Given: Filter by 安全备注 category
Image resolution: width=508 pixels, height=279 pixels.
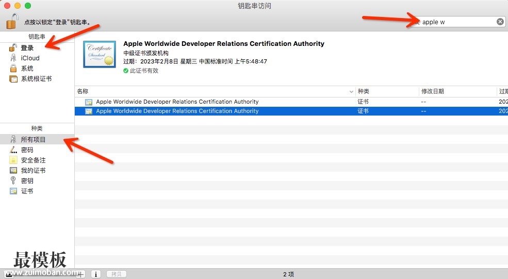Looking at the screenshot, I should coord(34,160).
